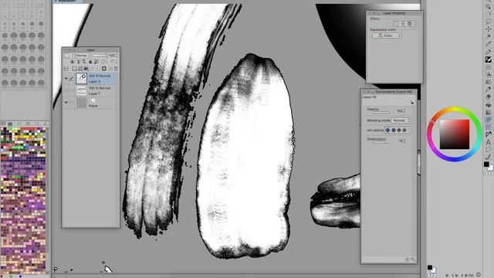Image resolution: width=494 pixels, height=278 pixels.
Task: Open the layer blend mode Normal dropdown
Action: [83, 56]
